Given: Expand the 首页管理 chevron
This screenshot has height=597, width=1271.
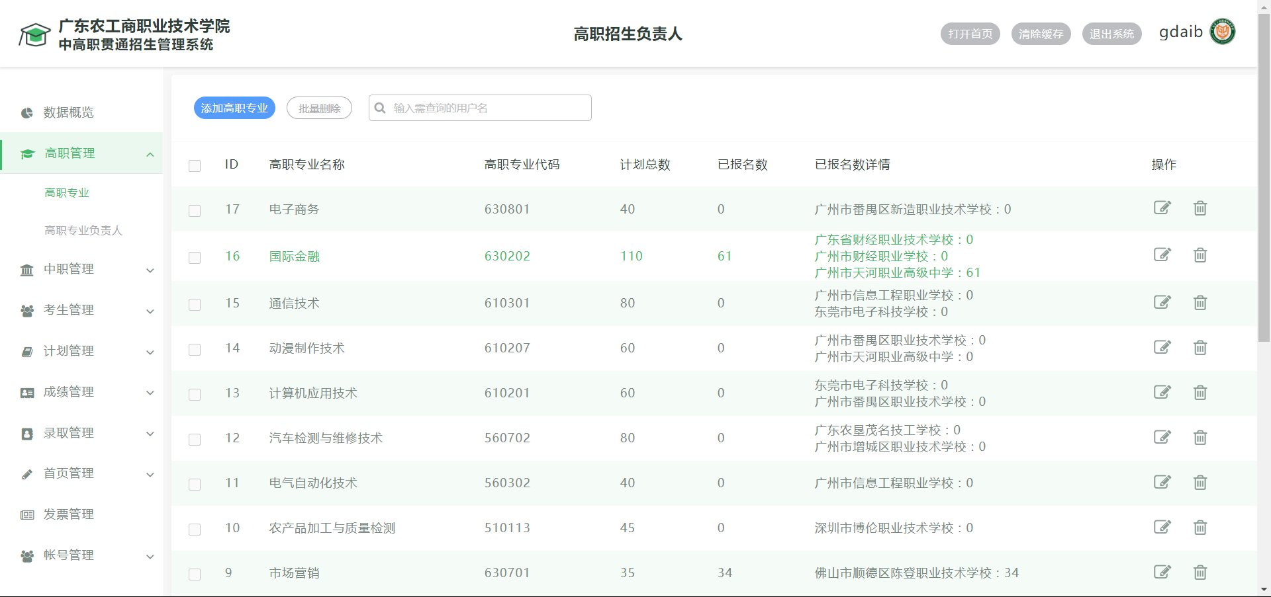Looking at the screenshot, I should tap(150, 475).
